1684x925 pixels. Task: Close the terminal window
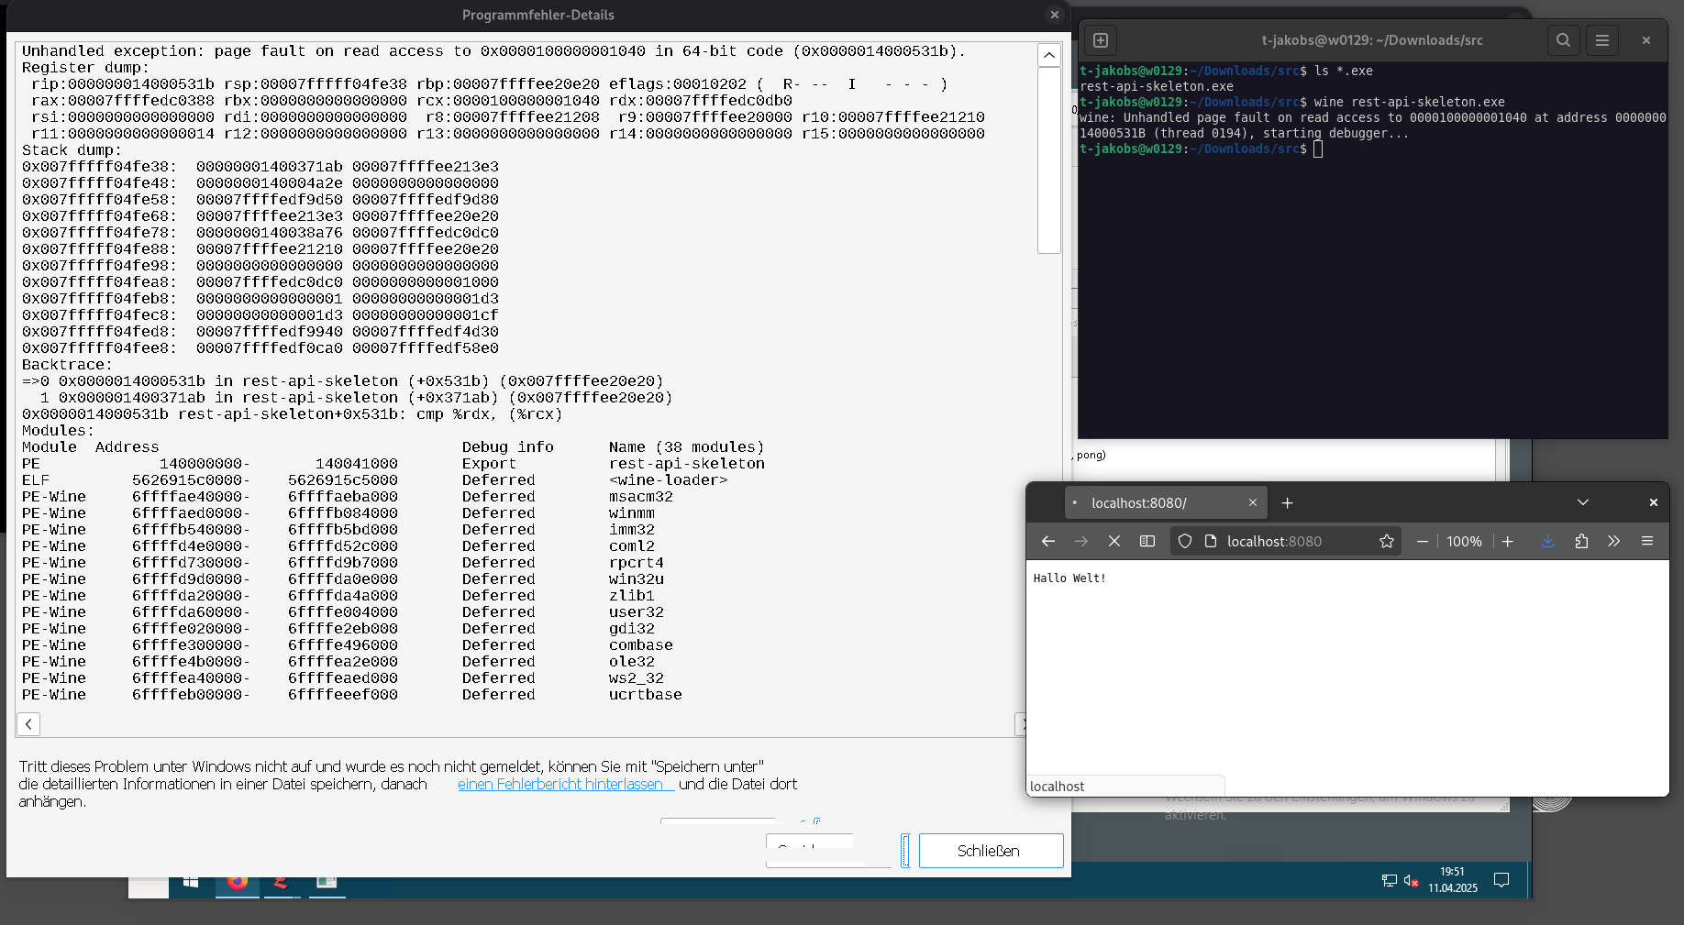[x=1646, y=40]
